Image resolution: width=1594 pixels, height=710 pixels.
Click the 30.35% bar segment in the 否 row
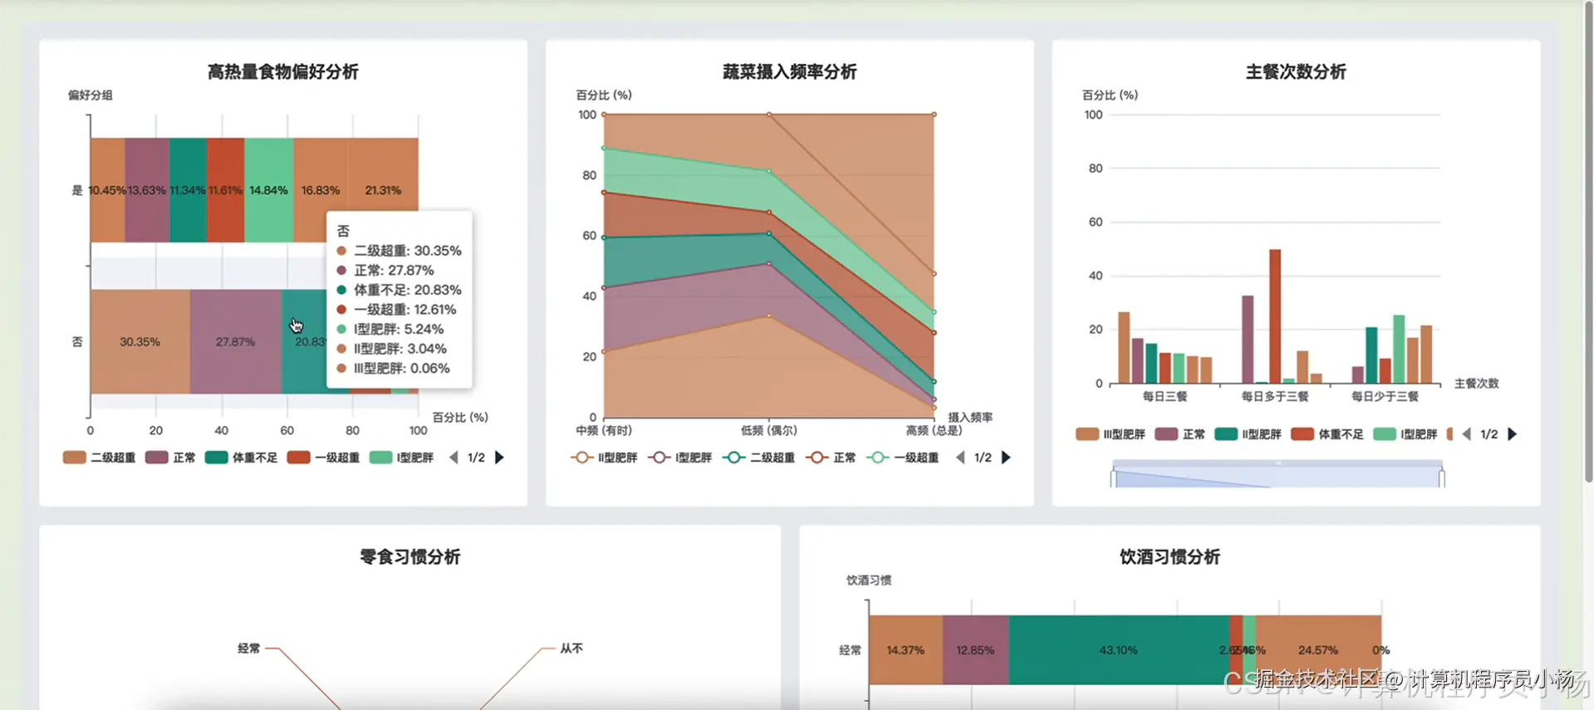pos(140,341)
